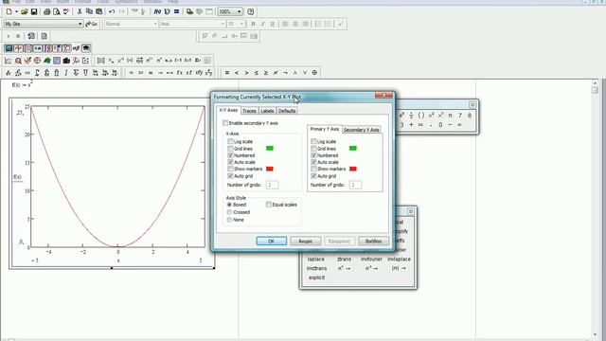This screenshot has width=606, height=341.
Task: Click the Calculate equals-sign toolbar icon
Action: click(x=177, y=11)
